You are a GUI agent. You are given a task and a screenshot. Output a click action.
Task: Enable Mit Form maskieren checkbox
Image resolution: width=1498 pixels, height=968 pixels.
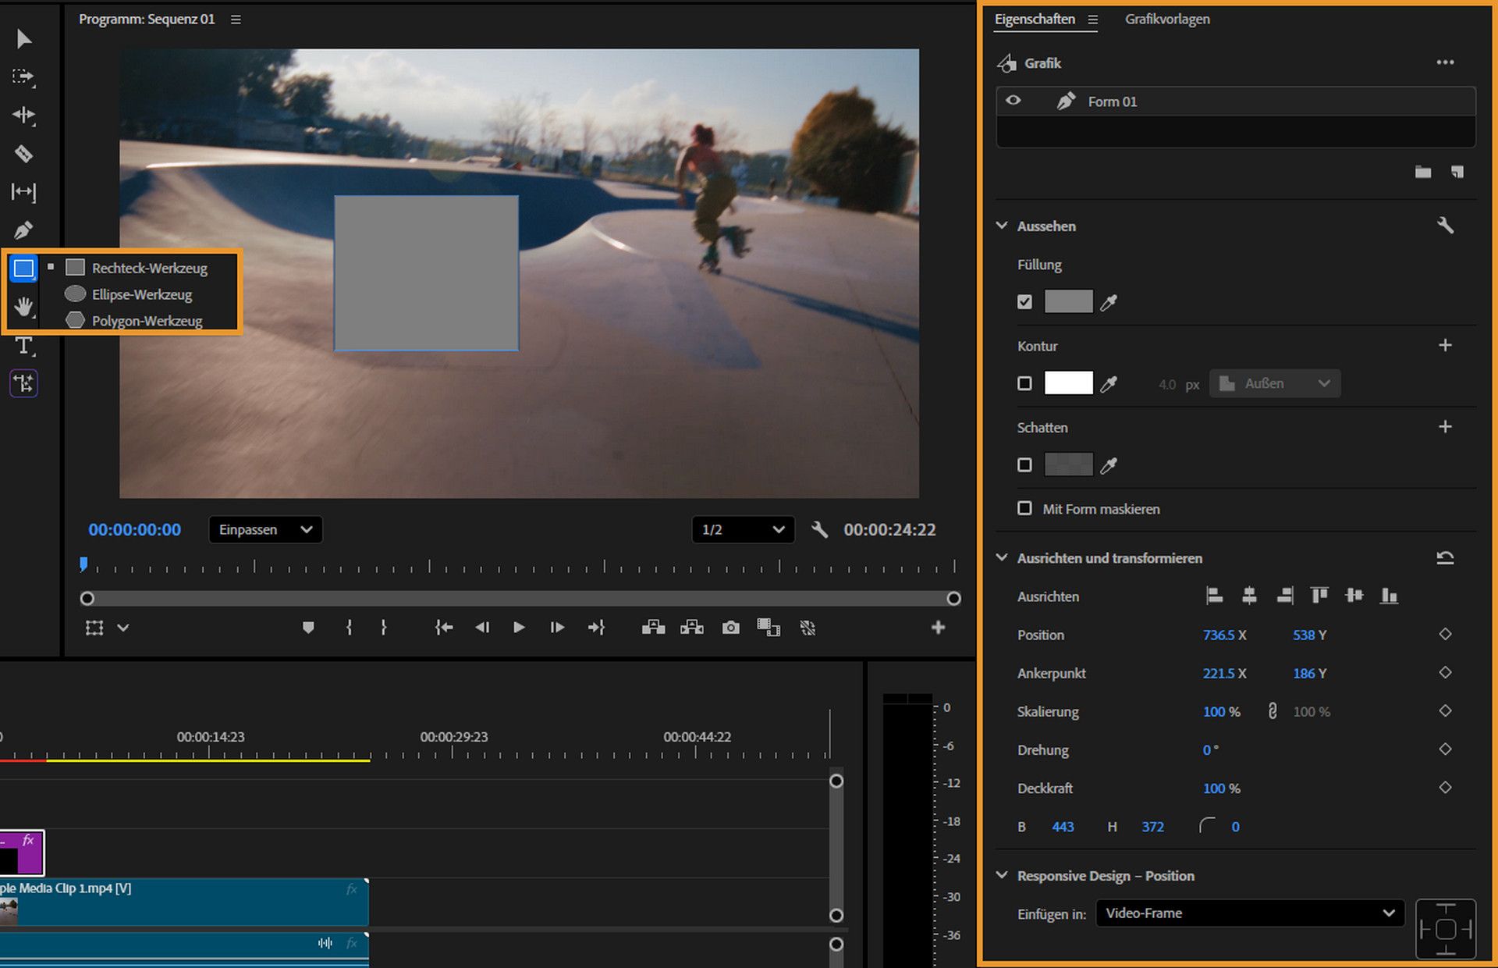tap(1024, 508)
